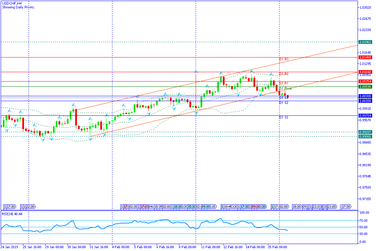Click the RSI 50.00 scale value
Viewport: 376px width, 251px height.
pos(364,227)
